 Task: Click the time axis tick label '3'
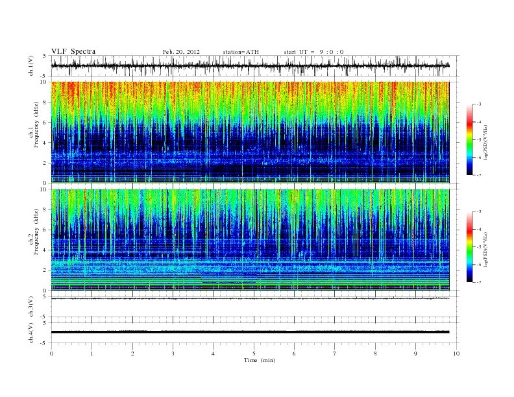click(x=173, y=354)
